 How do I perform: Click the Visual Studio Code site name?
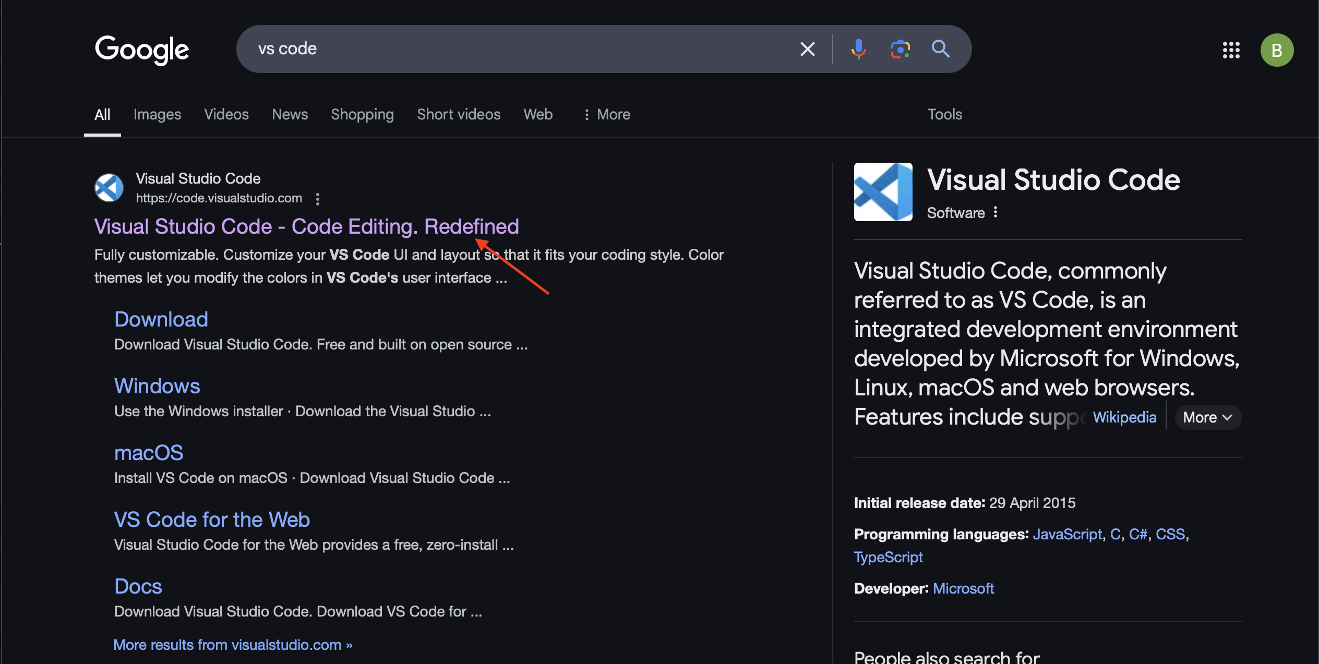(198, 178)
